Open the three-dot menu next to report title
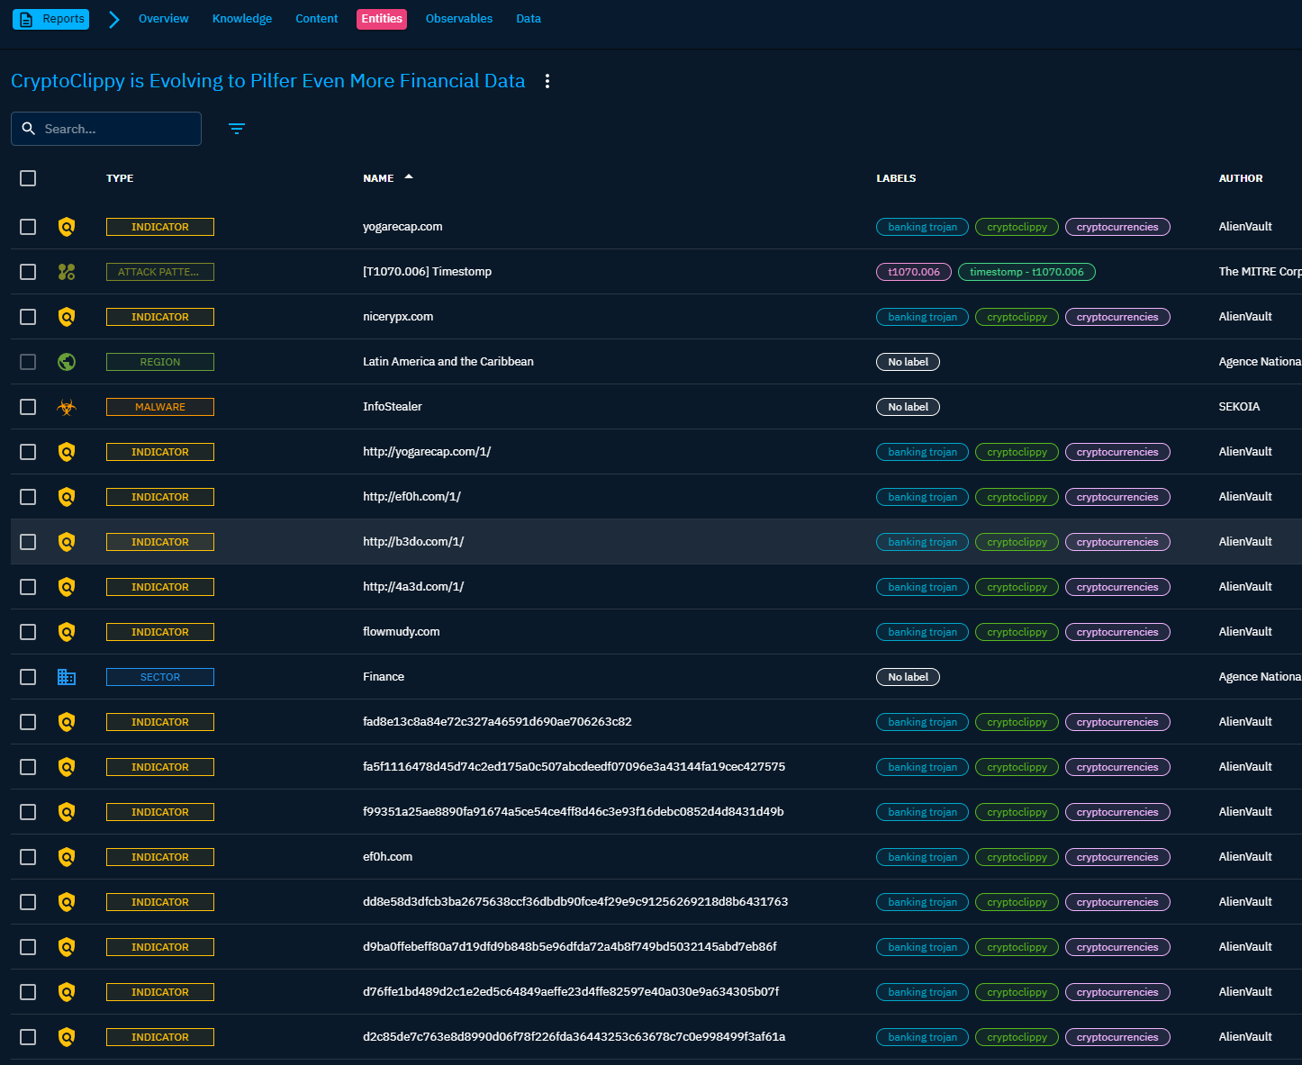1302x1065 pixels. (x=547, y=81)
